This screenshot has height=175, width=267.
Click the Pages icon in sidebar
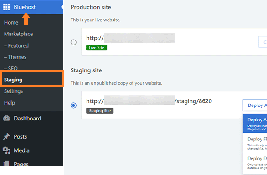[x=6, y=164]
